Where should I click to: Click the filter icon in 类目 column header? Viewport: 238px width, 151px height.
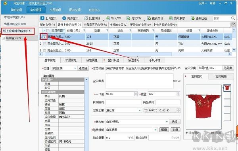199,30
